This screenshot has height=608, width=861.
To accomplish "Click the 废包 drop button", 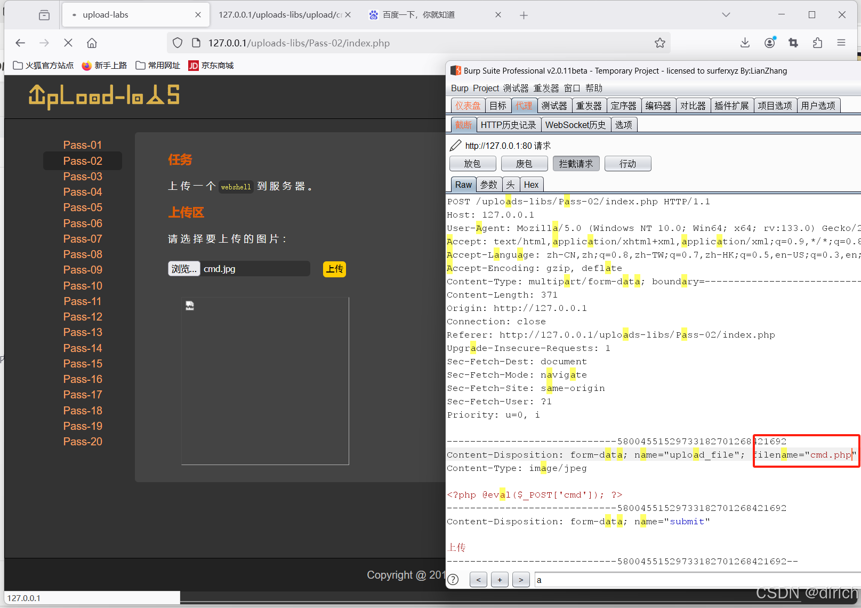I will 524,164.
